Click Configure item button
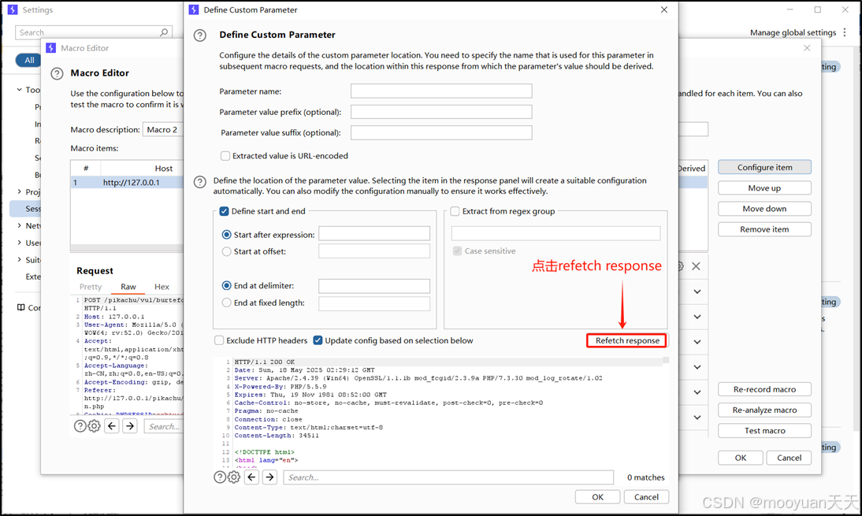 [x=765, y=168]
